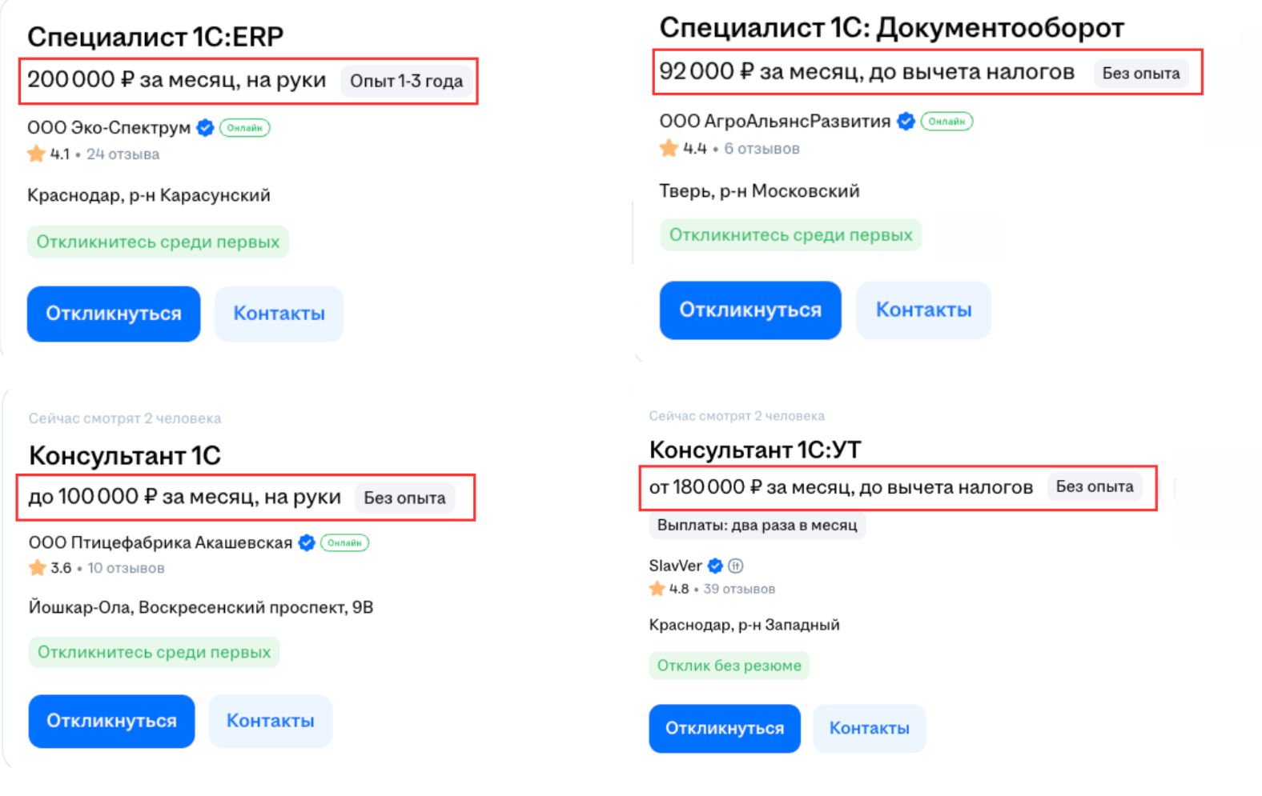
Task: Click the verified badge next to Птицефабрика Акашевская
Action: (x=305, y=542)
